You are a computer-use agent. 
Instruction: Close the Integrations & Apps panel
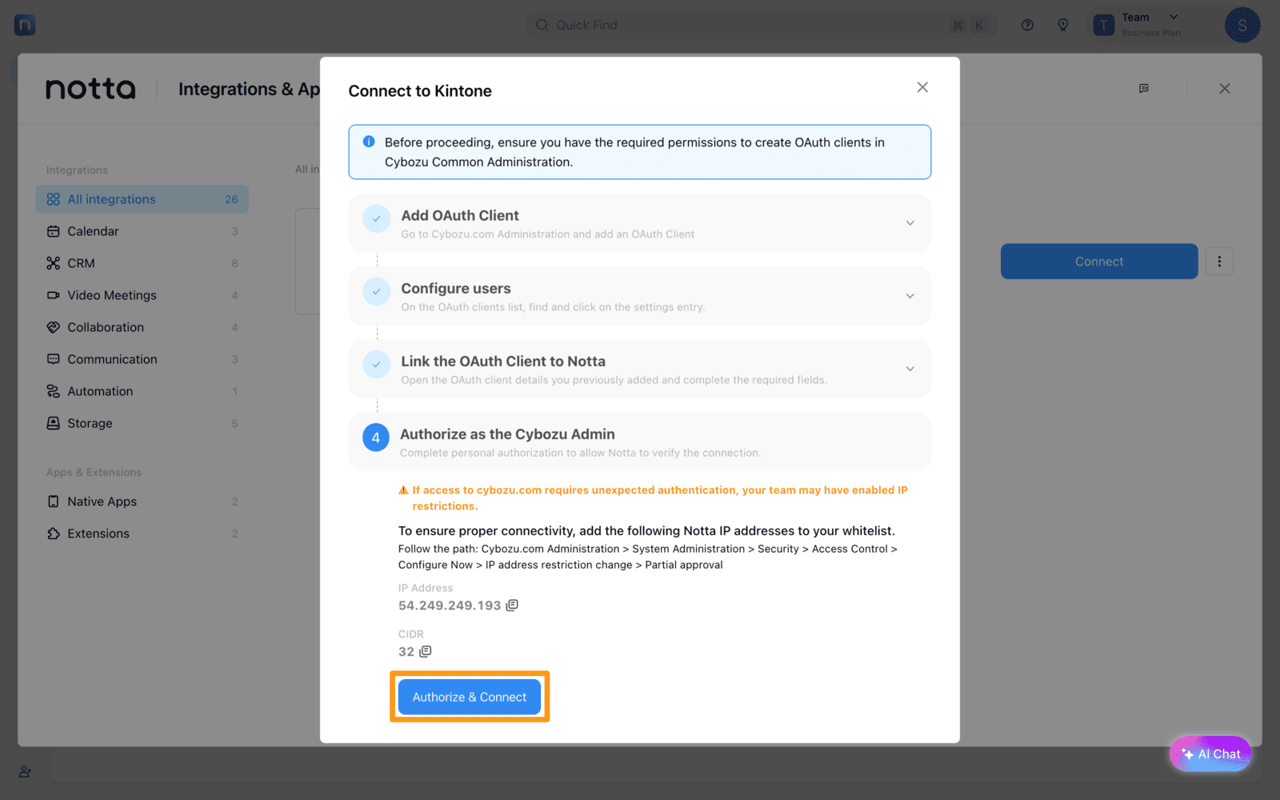click(1225, 89)
